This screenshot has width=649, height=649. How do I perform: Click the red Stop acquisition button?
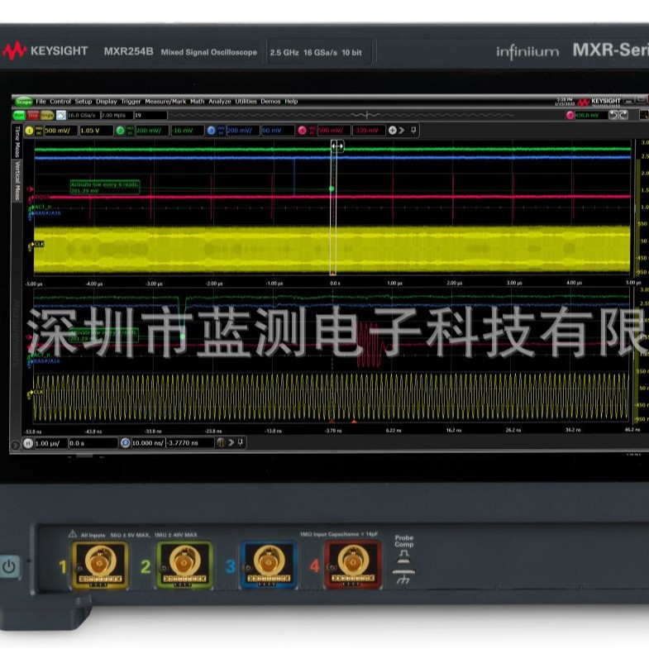point(33,116)
